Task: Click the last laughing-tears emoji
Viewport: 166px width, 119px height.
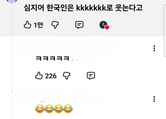Action: click(x=68, y=109)
